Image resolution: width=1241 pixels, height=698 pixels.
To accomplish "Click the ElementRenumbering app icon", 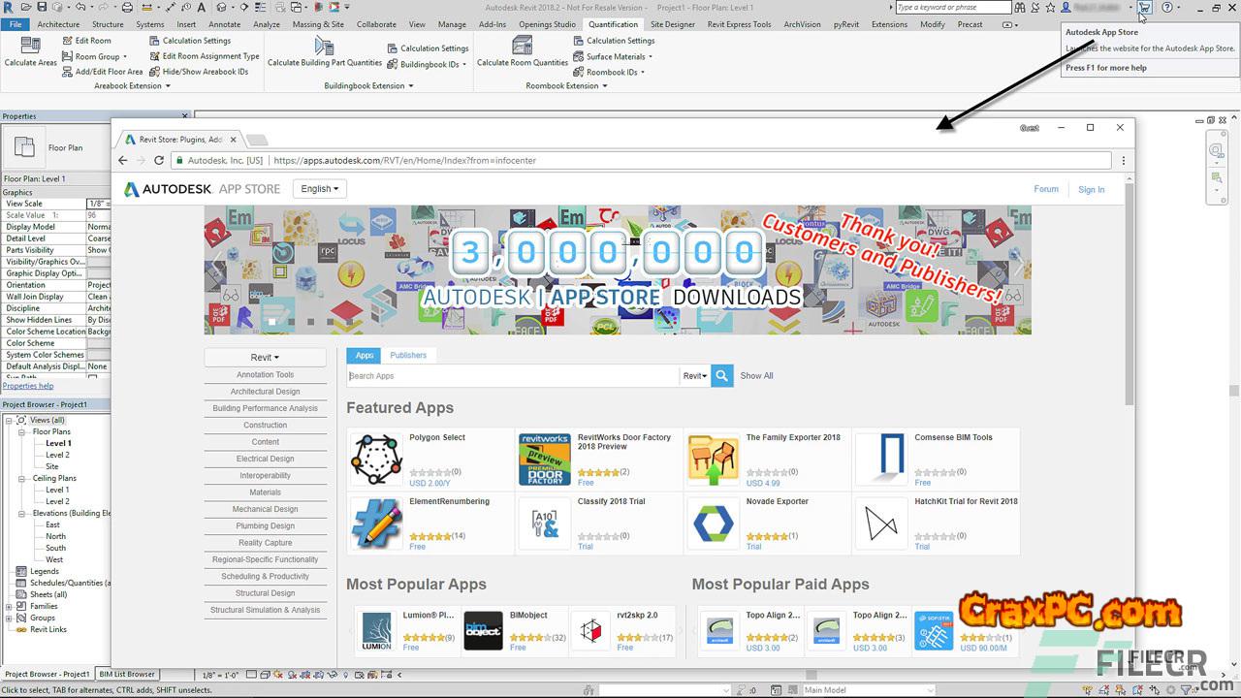I will 375,523.
